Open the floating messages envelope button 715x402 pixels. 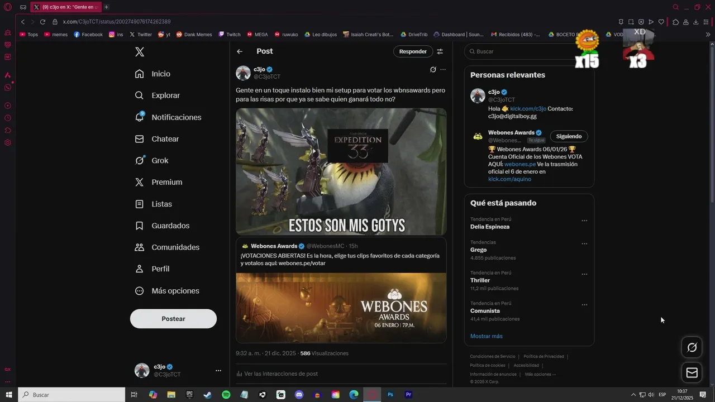pyautogui.click(x=692, y=372)
